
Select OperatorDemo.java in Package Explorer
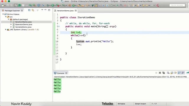[x=24, y=24]
